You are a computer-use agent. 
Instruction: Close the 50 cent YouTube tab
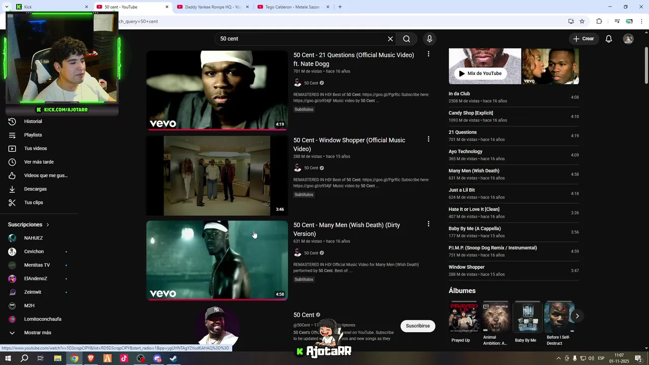[167, 7]
